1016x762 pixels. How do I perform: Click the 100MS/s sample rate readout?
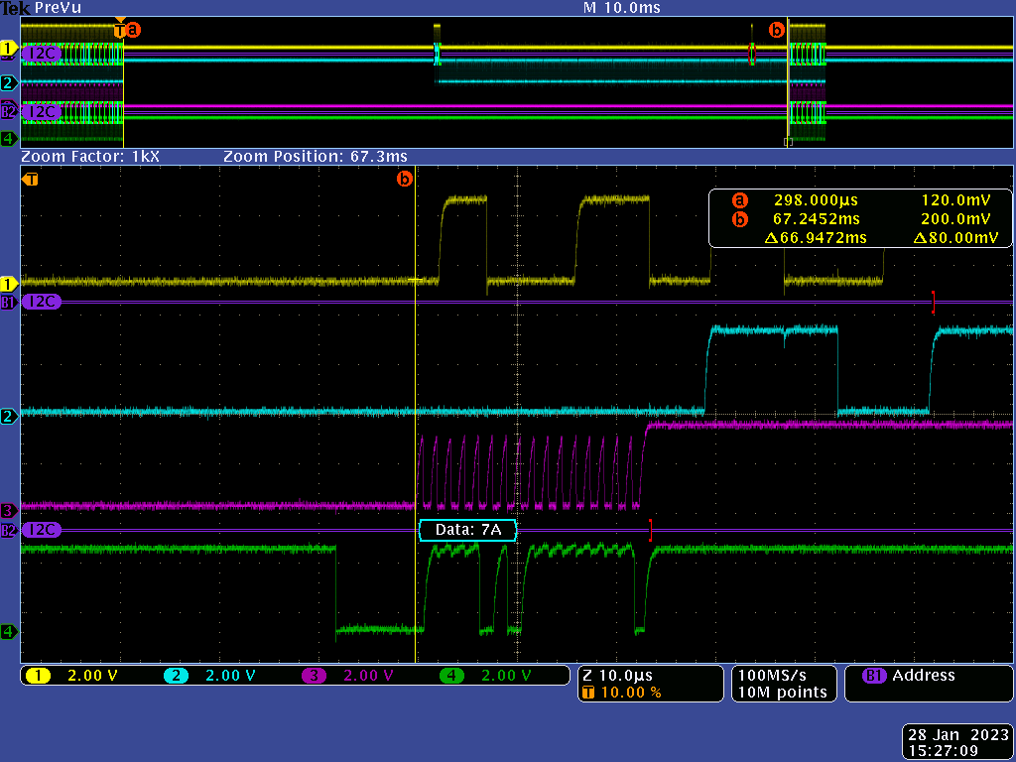click(x=774, y=675)
